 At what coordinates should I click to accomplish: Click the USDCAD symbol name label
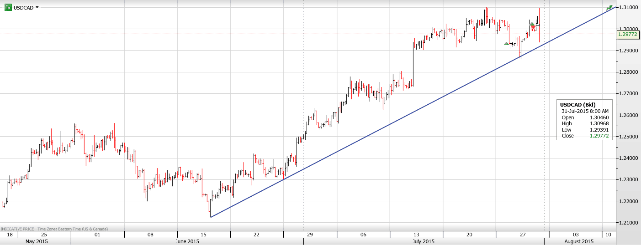23,8
